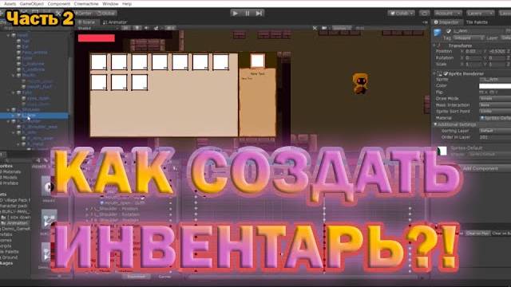Screen dimensions: 511x287
Task: Open the Layers dropdown
Action: pos(480,14)
